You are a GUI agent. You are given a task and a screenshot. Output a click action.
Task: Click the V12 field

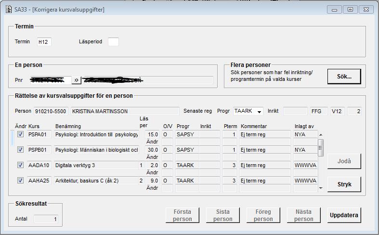[338, 111]
